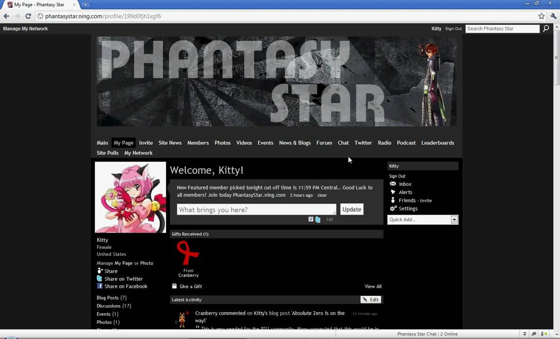Click the site info icon in address bar

pyautogui.click(x=40, y=16)
